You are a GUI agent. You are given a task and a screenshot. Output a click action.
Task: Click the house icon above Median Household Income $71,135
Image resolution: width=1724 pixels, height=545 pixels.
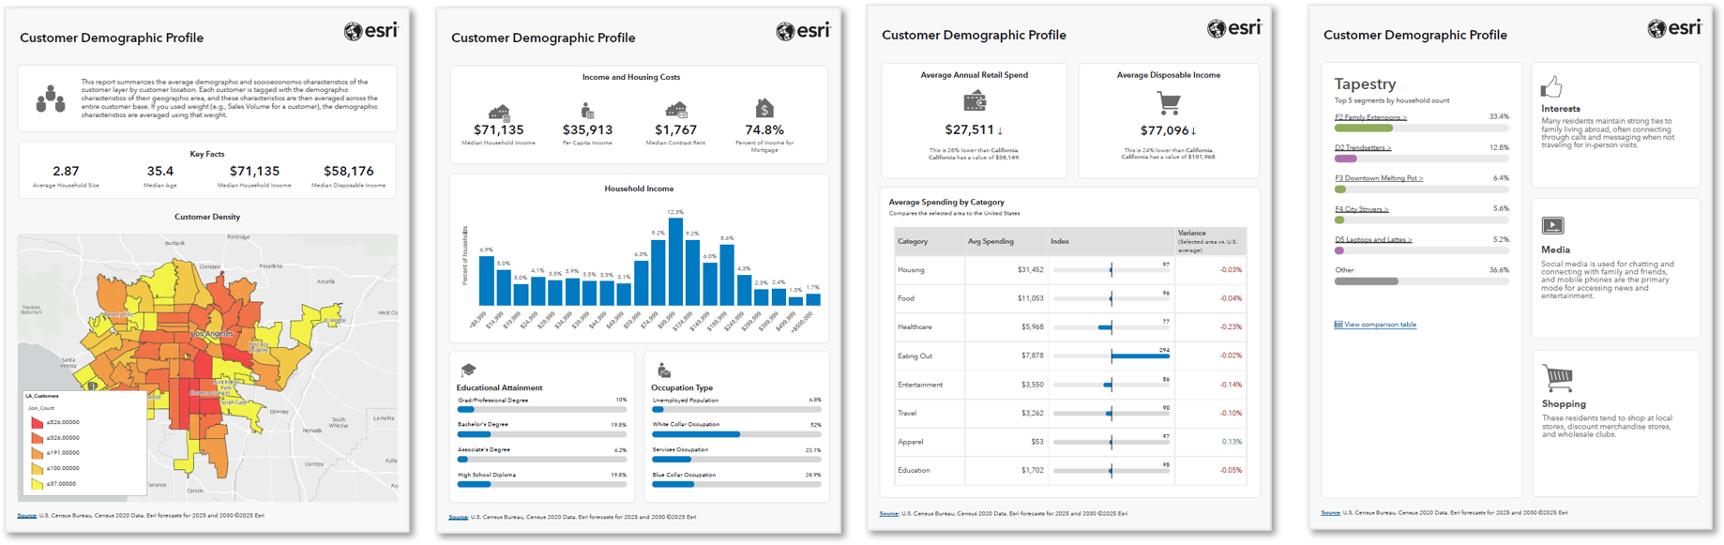click(x=499, y=112)
